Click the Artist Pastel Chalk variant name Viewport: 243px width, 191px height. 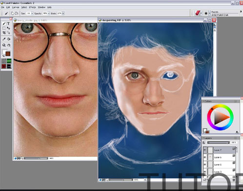coord(220,15)
